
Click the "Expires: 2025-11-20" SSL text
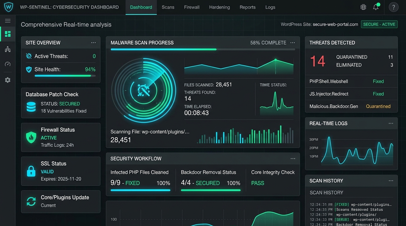(x=61, y=179)
